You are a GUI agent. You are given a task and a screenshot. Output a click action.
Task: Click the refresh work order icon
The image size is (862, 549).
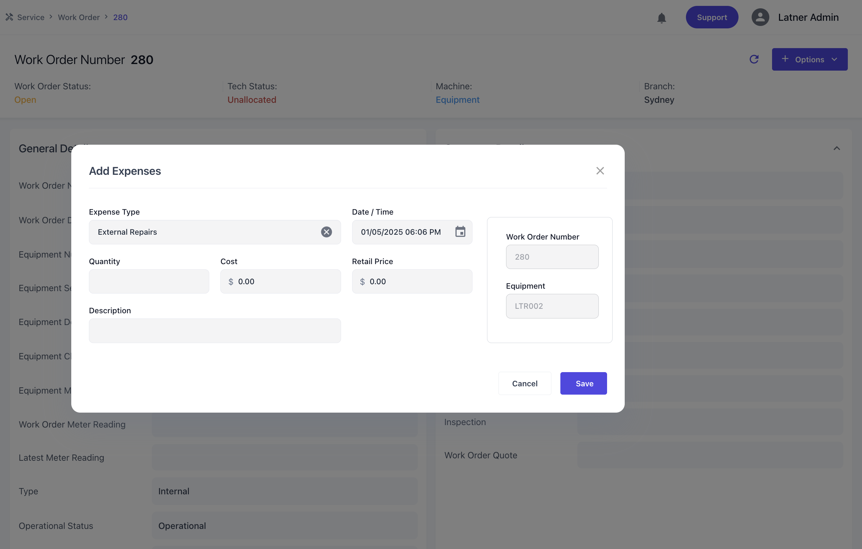pos(754,60)
